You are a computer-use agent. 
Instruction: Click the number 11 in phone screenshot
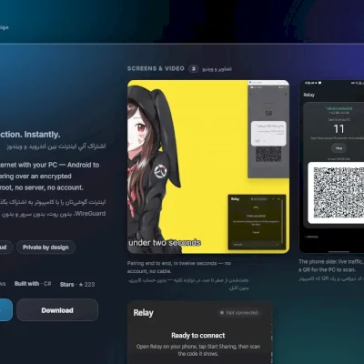pyautogui.click(x=339, y=129)
